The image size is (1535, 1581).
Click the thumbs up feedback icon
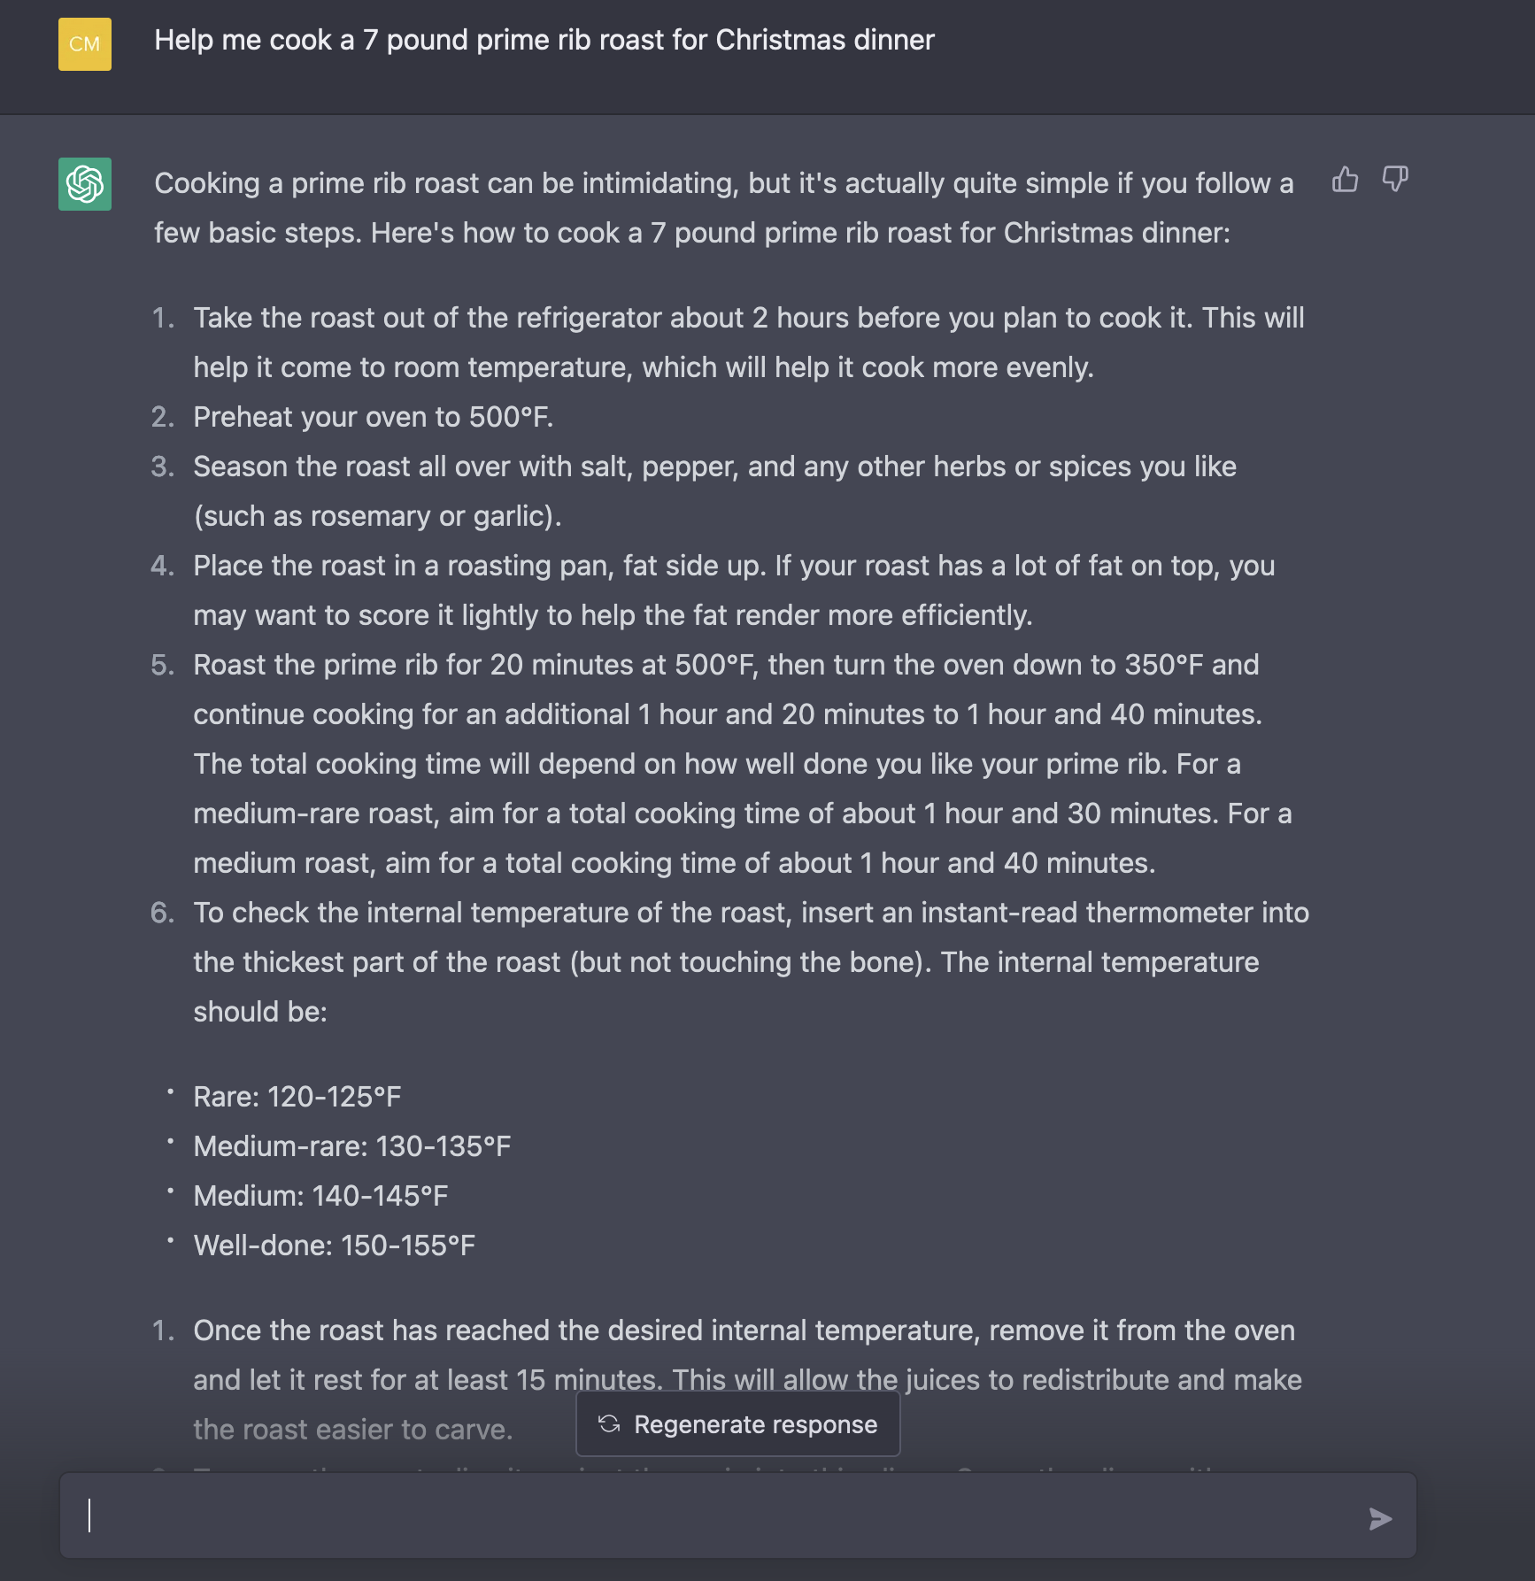pyautogui.click(x=1345, y=180)
